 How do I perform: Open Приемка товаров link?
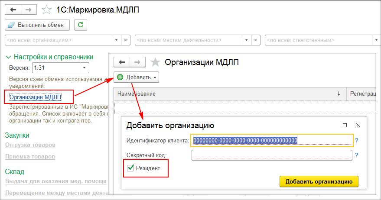(30, 157)
